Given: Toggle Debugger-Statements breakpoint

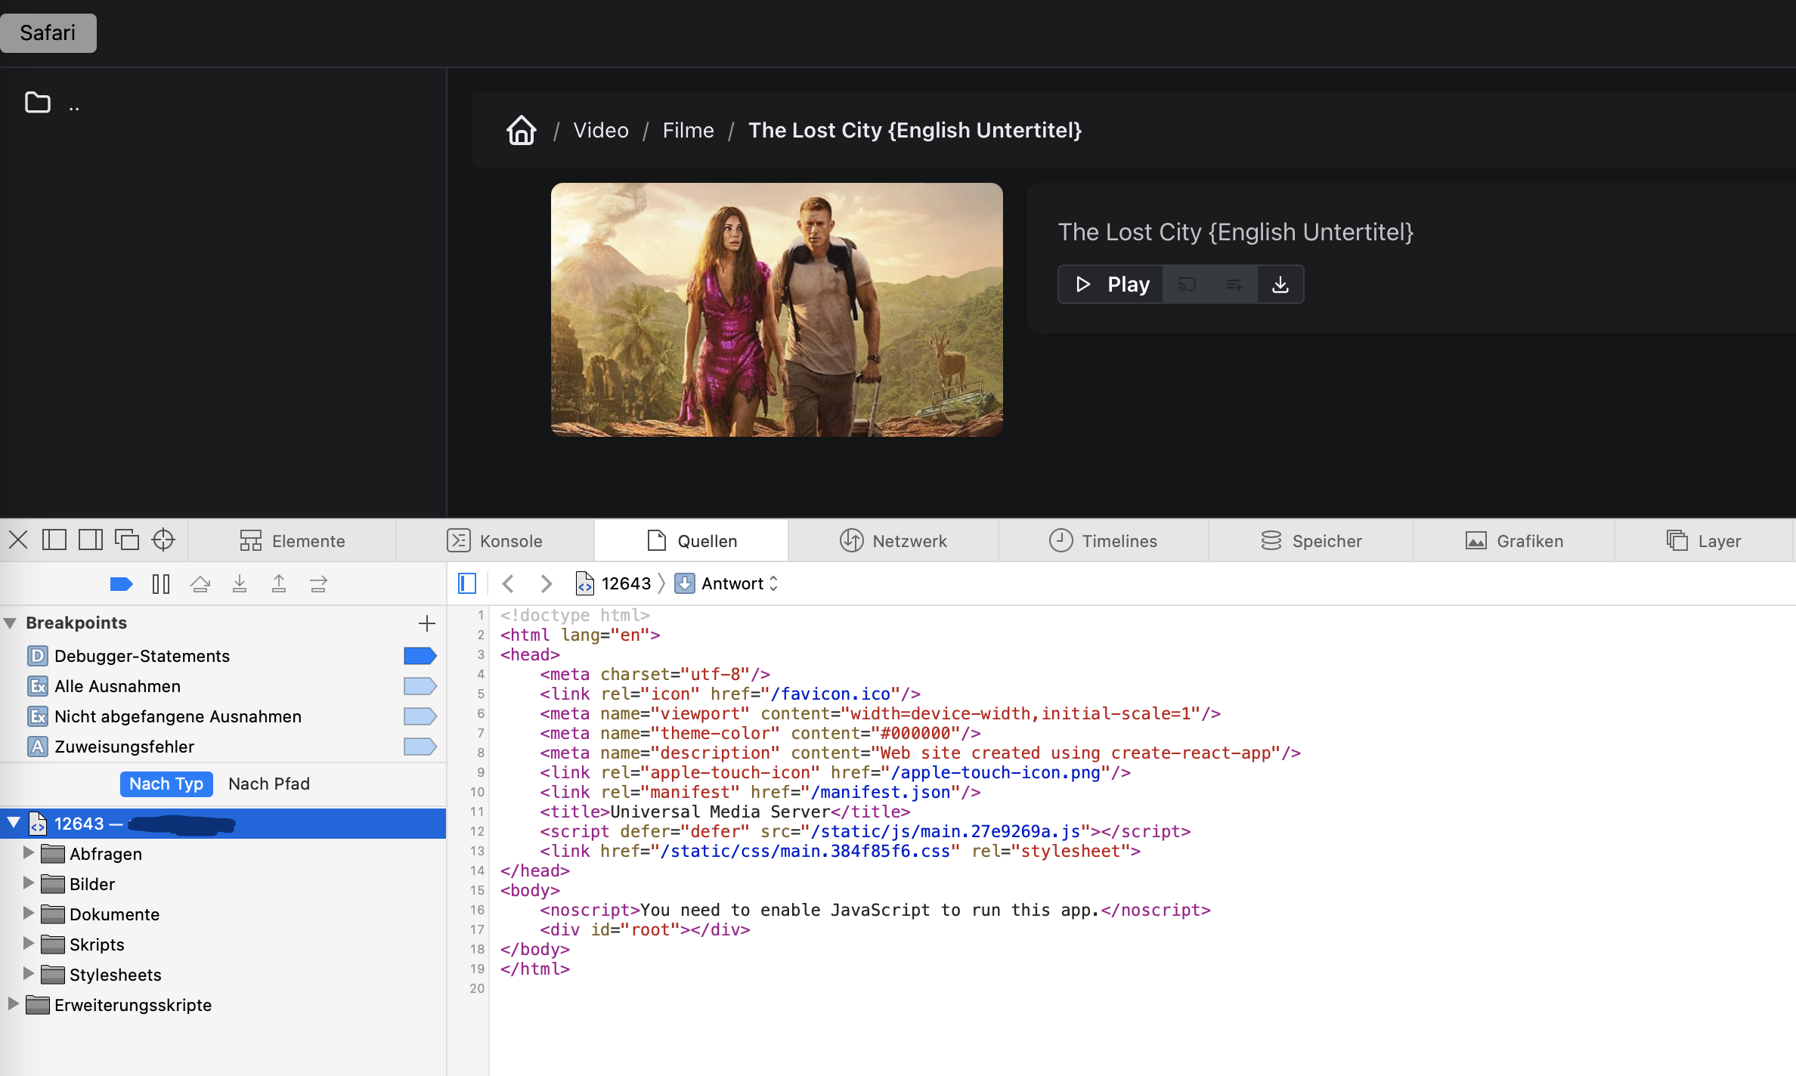Looking at the screenshot, I should click(x=420, y=656).
